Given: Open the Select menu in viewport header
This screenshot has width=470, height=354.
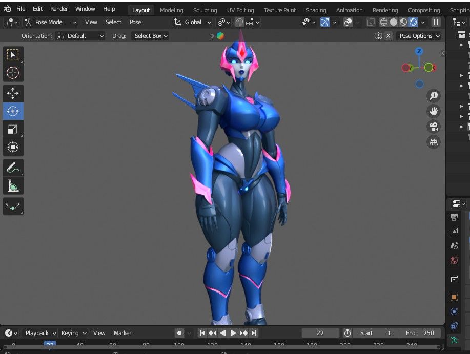Looking at the screenshot, I should click(x=113, y=22).
